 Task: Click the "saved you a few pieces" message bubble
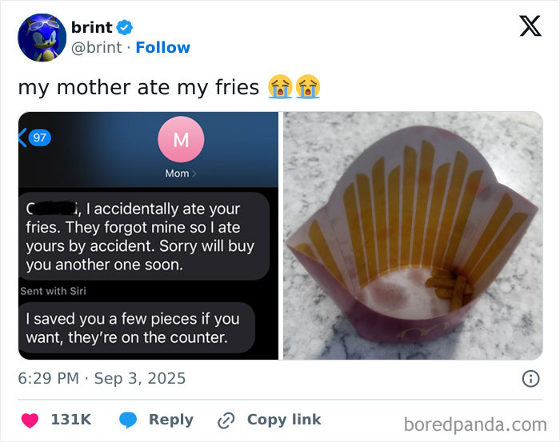[133, 329]
